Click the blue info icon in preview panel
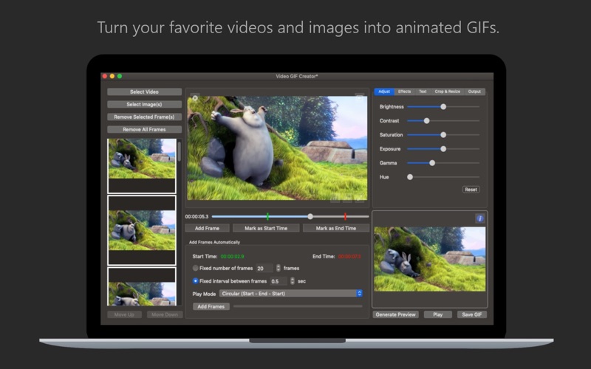The height and width of the screenshot is (369, 591). click(x=479, y=218)
